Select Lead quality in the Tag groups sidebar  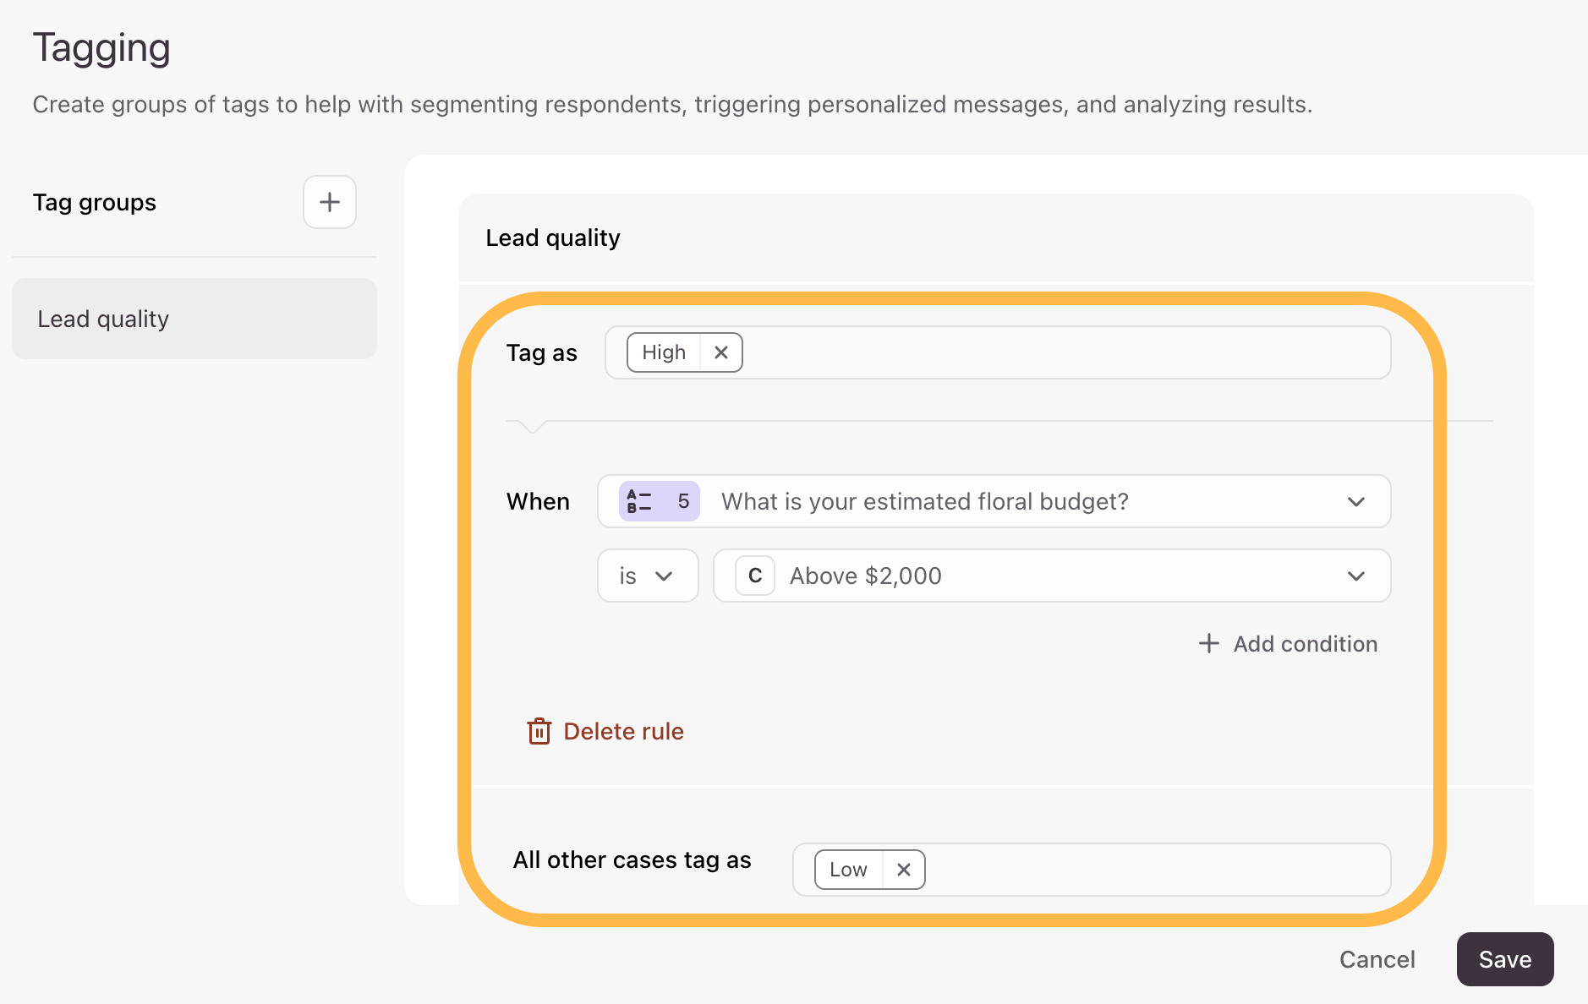[194, 319]
